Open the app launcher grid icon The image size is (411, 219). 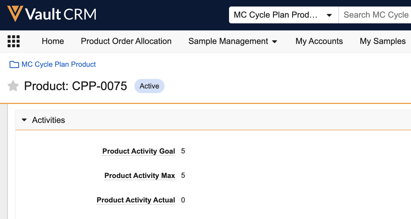(x=14, y=41)
